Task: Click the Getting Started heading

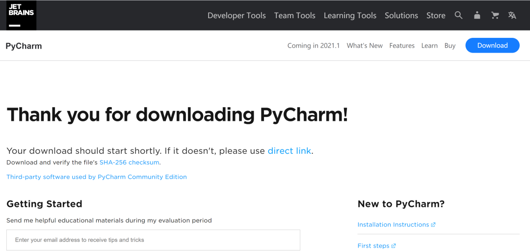Action: (44, 204)
